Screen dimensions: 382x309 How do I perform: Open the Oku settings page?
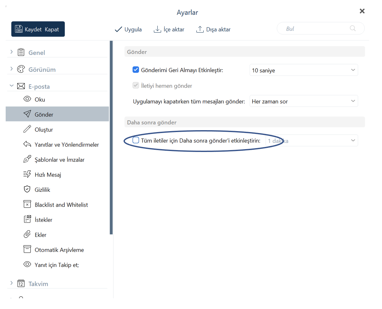tap(57, 99)
